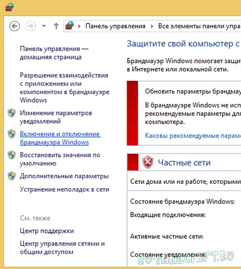Viewport: 241px width, 269px height.
Task: Click the window title bar firewall icon
Action: (9, 7)
